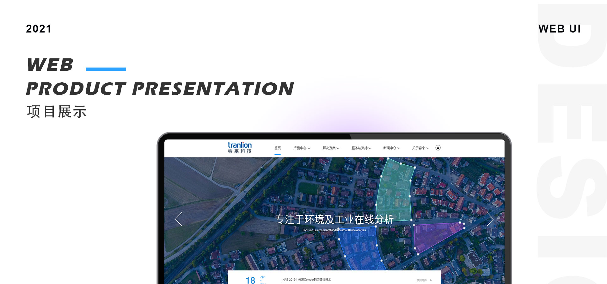Click the news date 18 Apr
This screenshot has width=607, height=284.
pos(250,280)
